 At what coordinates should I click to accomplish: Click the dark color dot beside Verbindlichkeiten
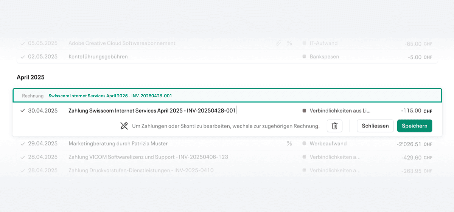pyautogui.click(x=304, y=111)
